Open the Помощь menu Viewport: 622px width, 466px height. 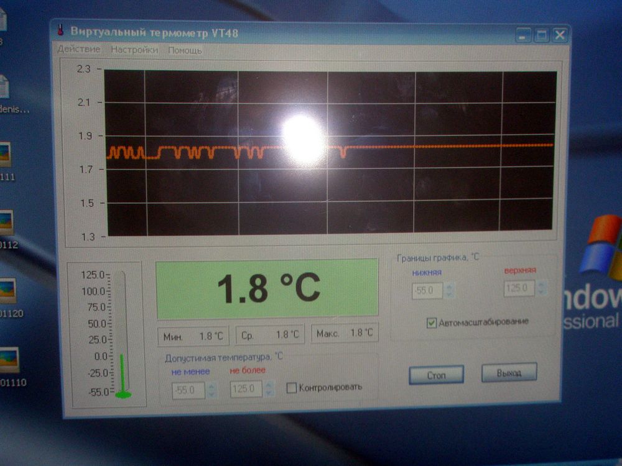pos(185,50)
